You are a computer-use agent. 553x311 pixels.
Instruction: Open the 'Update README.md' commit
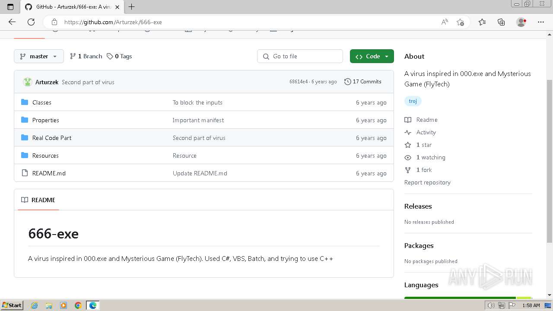200,173
